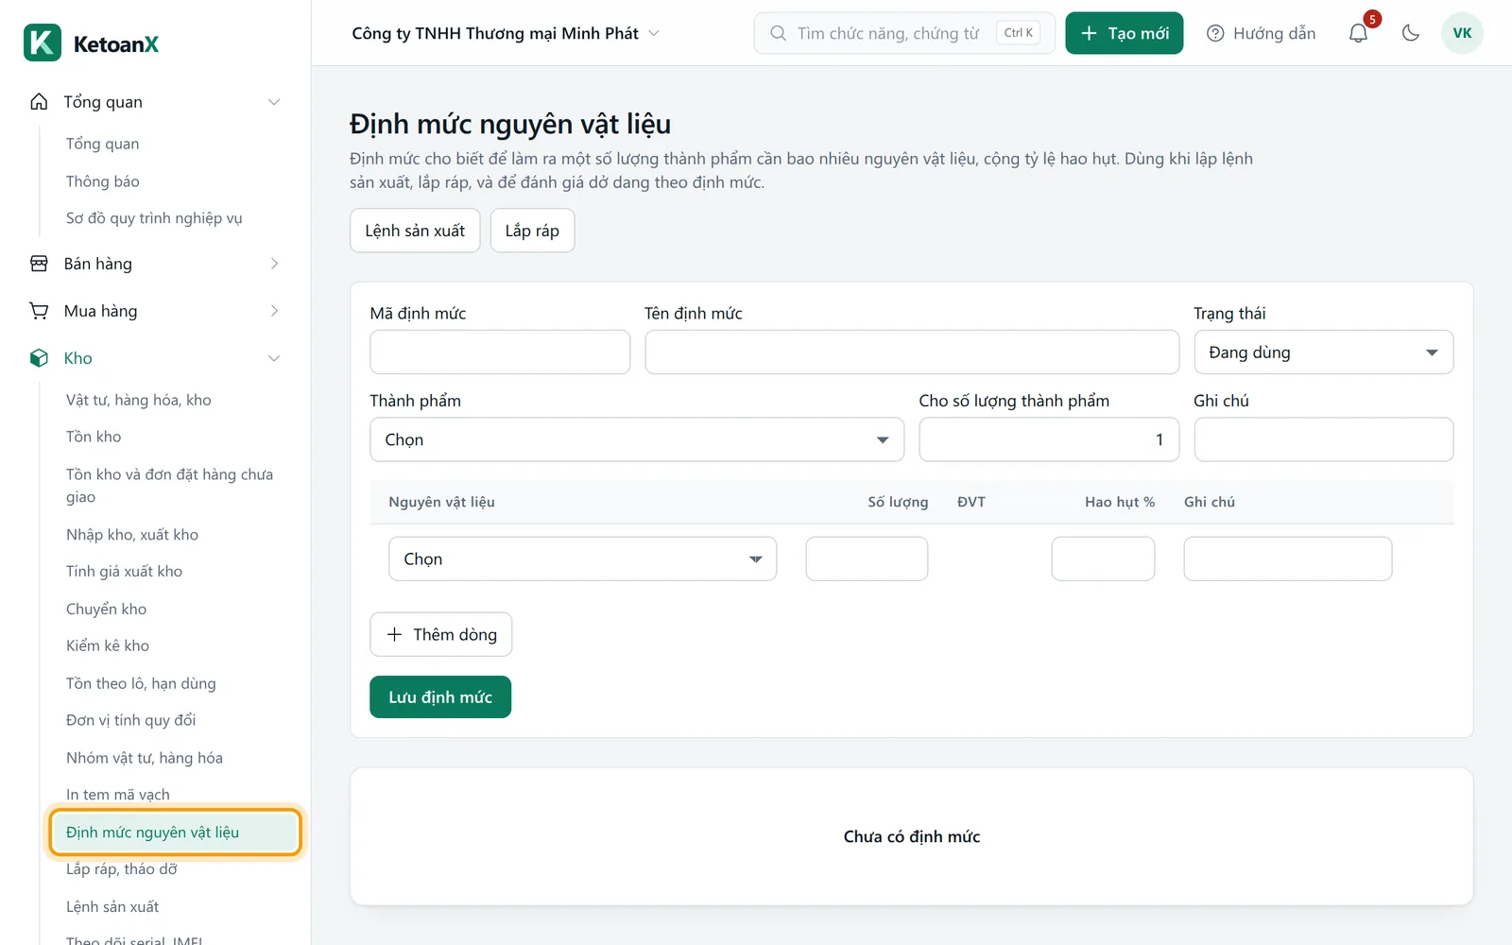This screenshot has height=945, width=1512.
Task: Open the Thành phẩm Chọn dropdown
Action: tap(637, 439)
